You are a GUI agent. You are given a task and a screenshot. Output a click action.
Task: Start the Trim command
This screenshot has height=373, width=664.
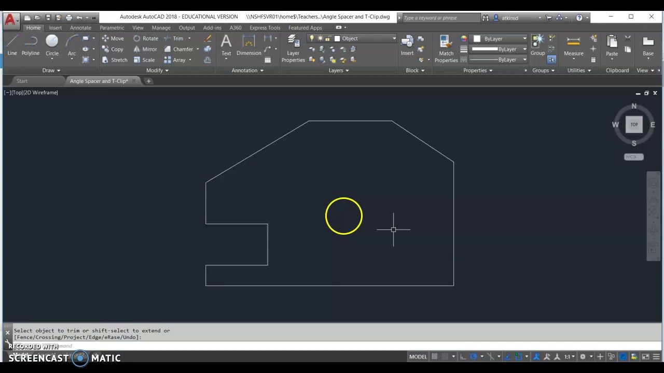pyautogui.click(x=173, y=38)
